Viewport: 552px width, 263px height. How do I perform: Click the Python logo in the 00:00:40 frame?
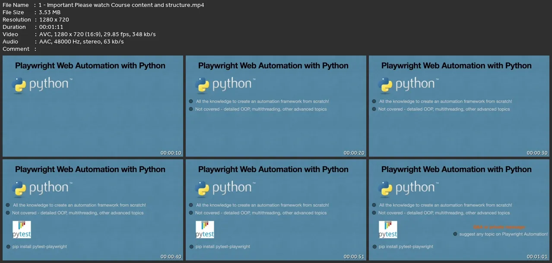pyautogui.click(x=42, y=189)
